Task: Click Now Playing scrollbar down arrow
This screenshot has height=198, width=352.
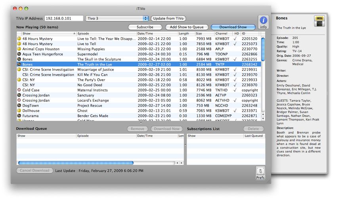Action: (x=263, y=119)
